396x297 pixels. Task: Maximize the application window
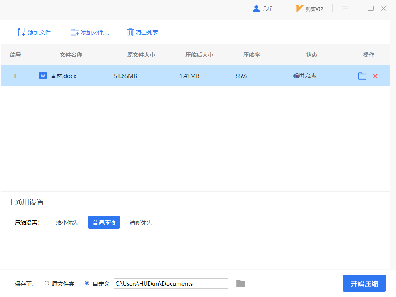[371, 8]
